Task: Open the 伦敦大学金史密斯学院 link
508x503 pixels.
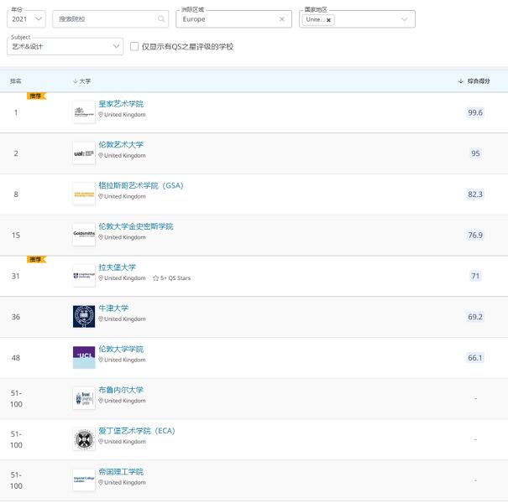Action: point(136,226)
